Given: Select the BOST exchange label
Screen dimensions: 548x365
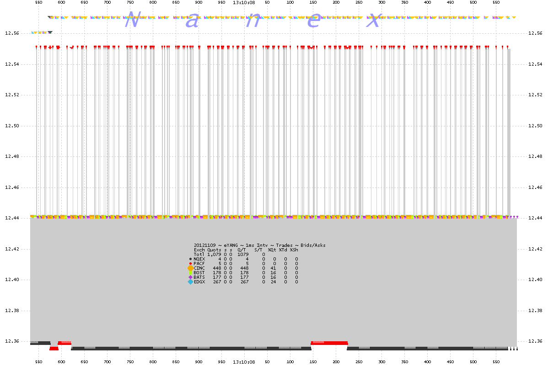Looking at the screenshot, I should pyautogui.click(x=199, y=273).
